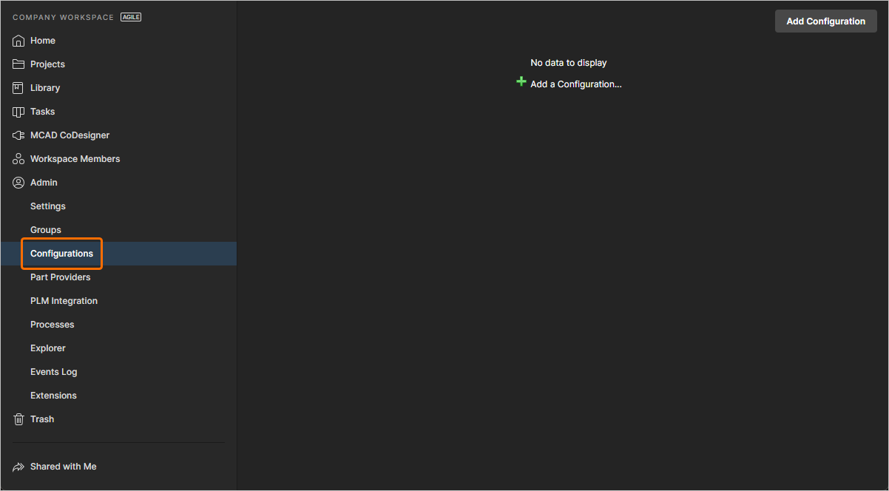Click the AGILE workspace badge
Screen dimensions: 889x491
(131, 17)
